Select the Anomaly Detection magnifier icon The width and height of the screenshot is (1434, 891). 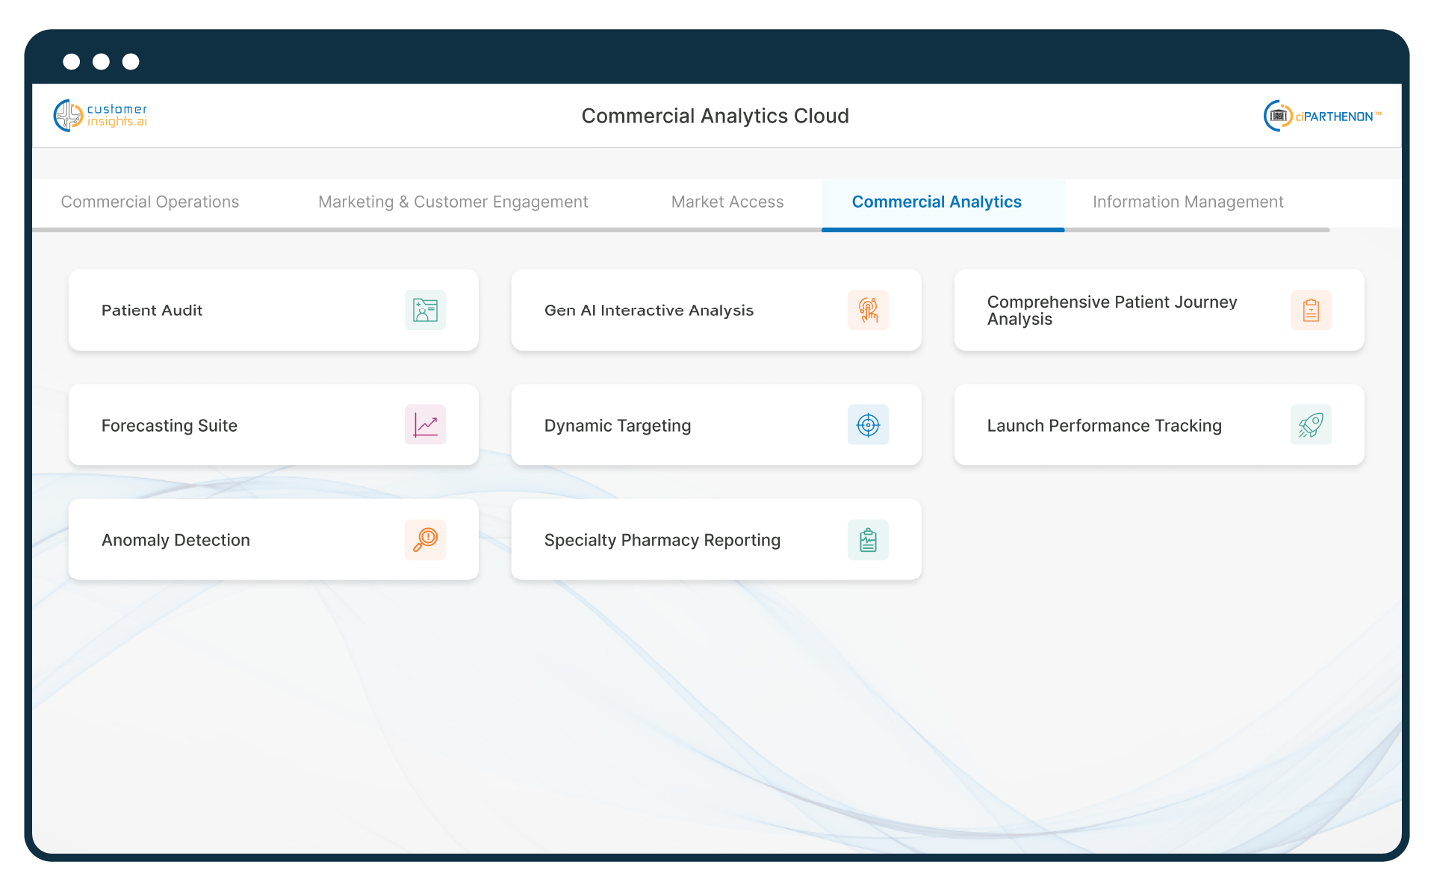424,539
